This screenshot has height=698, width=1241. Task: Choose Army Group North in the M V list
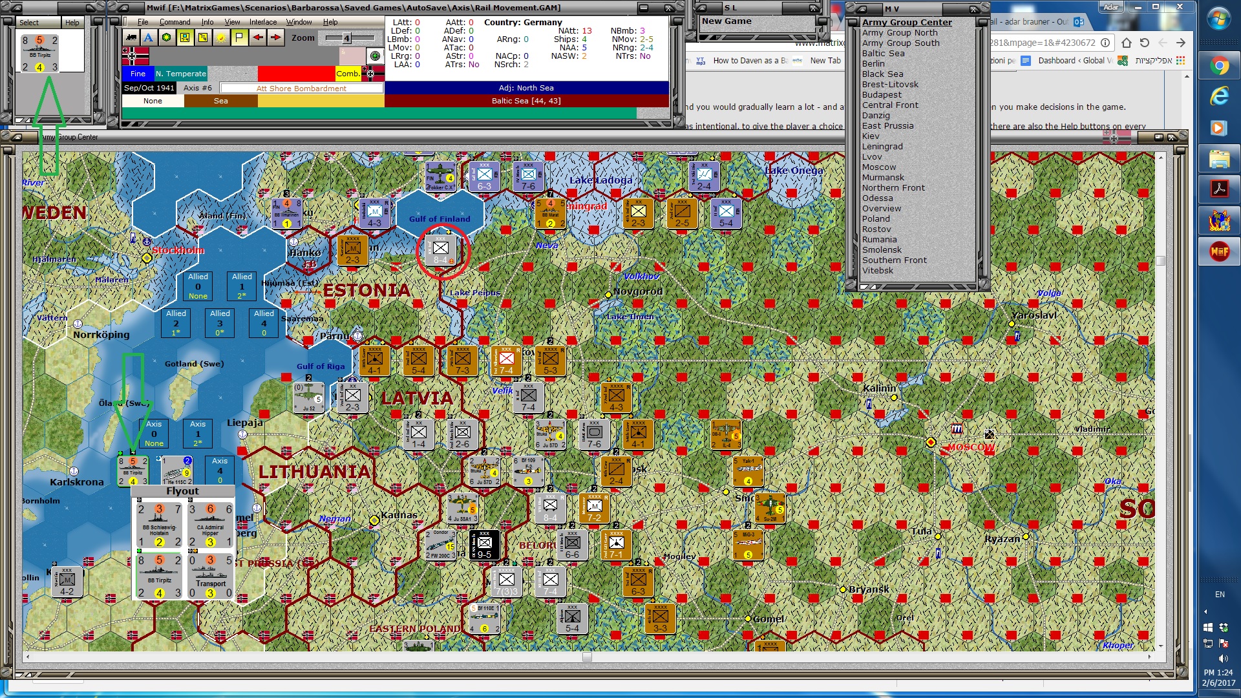[x=900, y=33]
